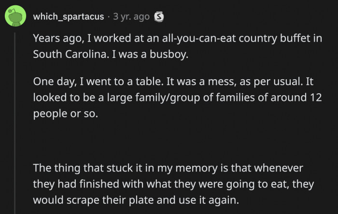This screenshot has height=214, width=338.
Task: Click the silver award badge icon
Action: coord(158,17)
